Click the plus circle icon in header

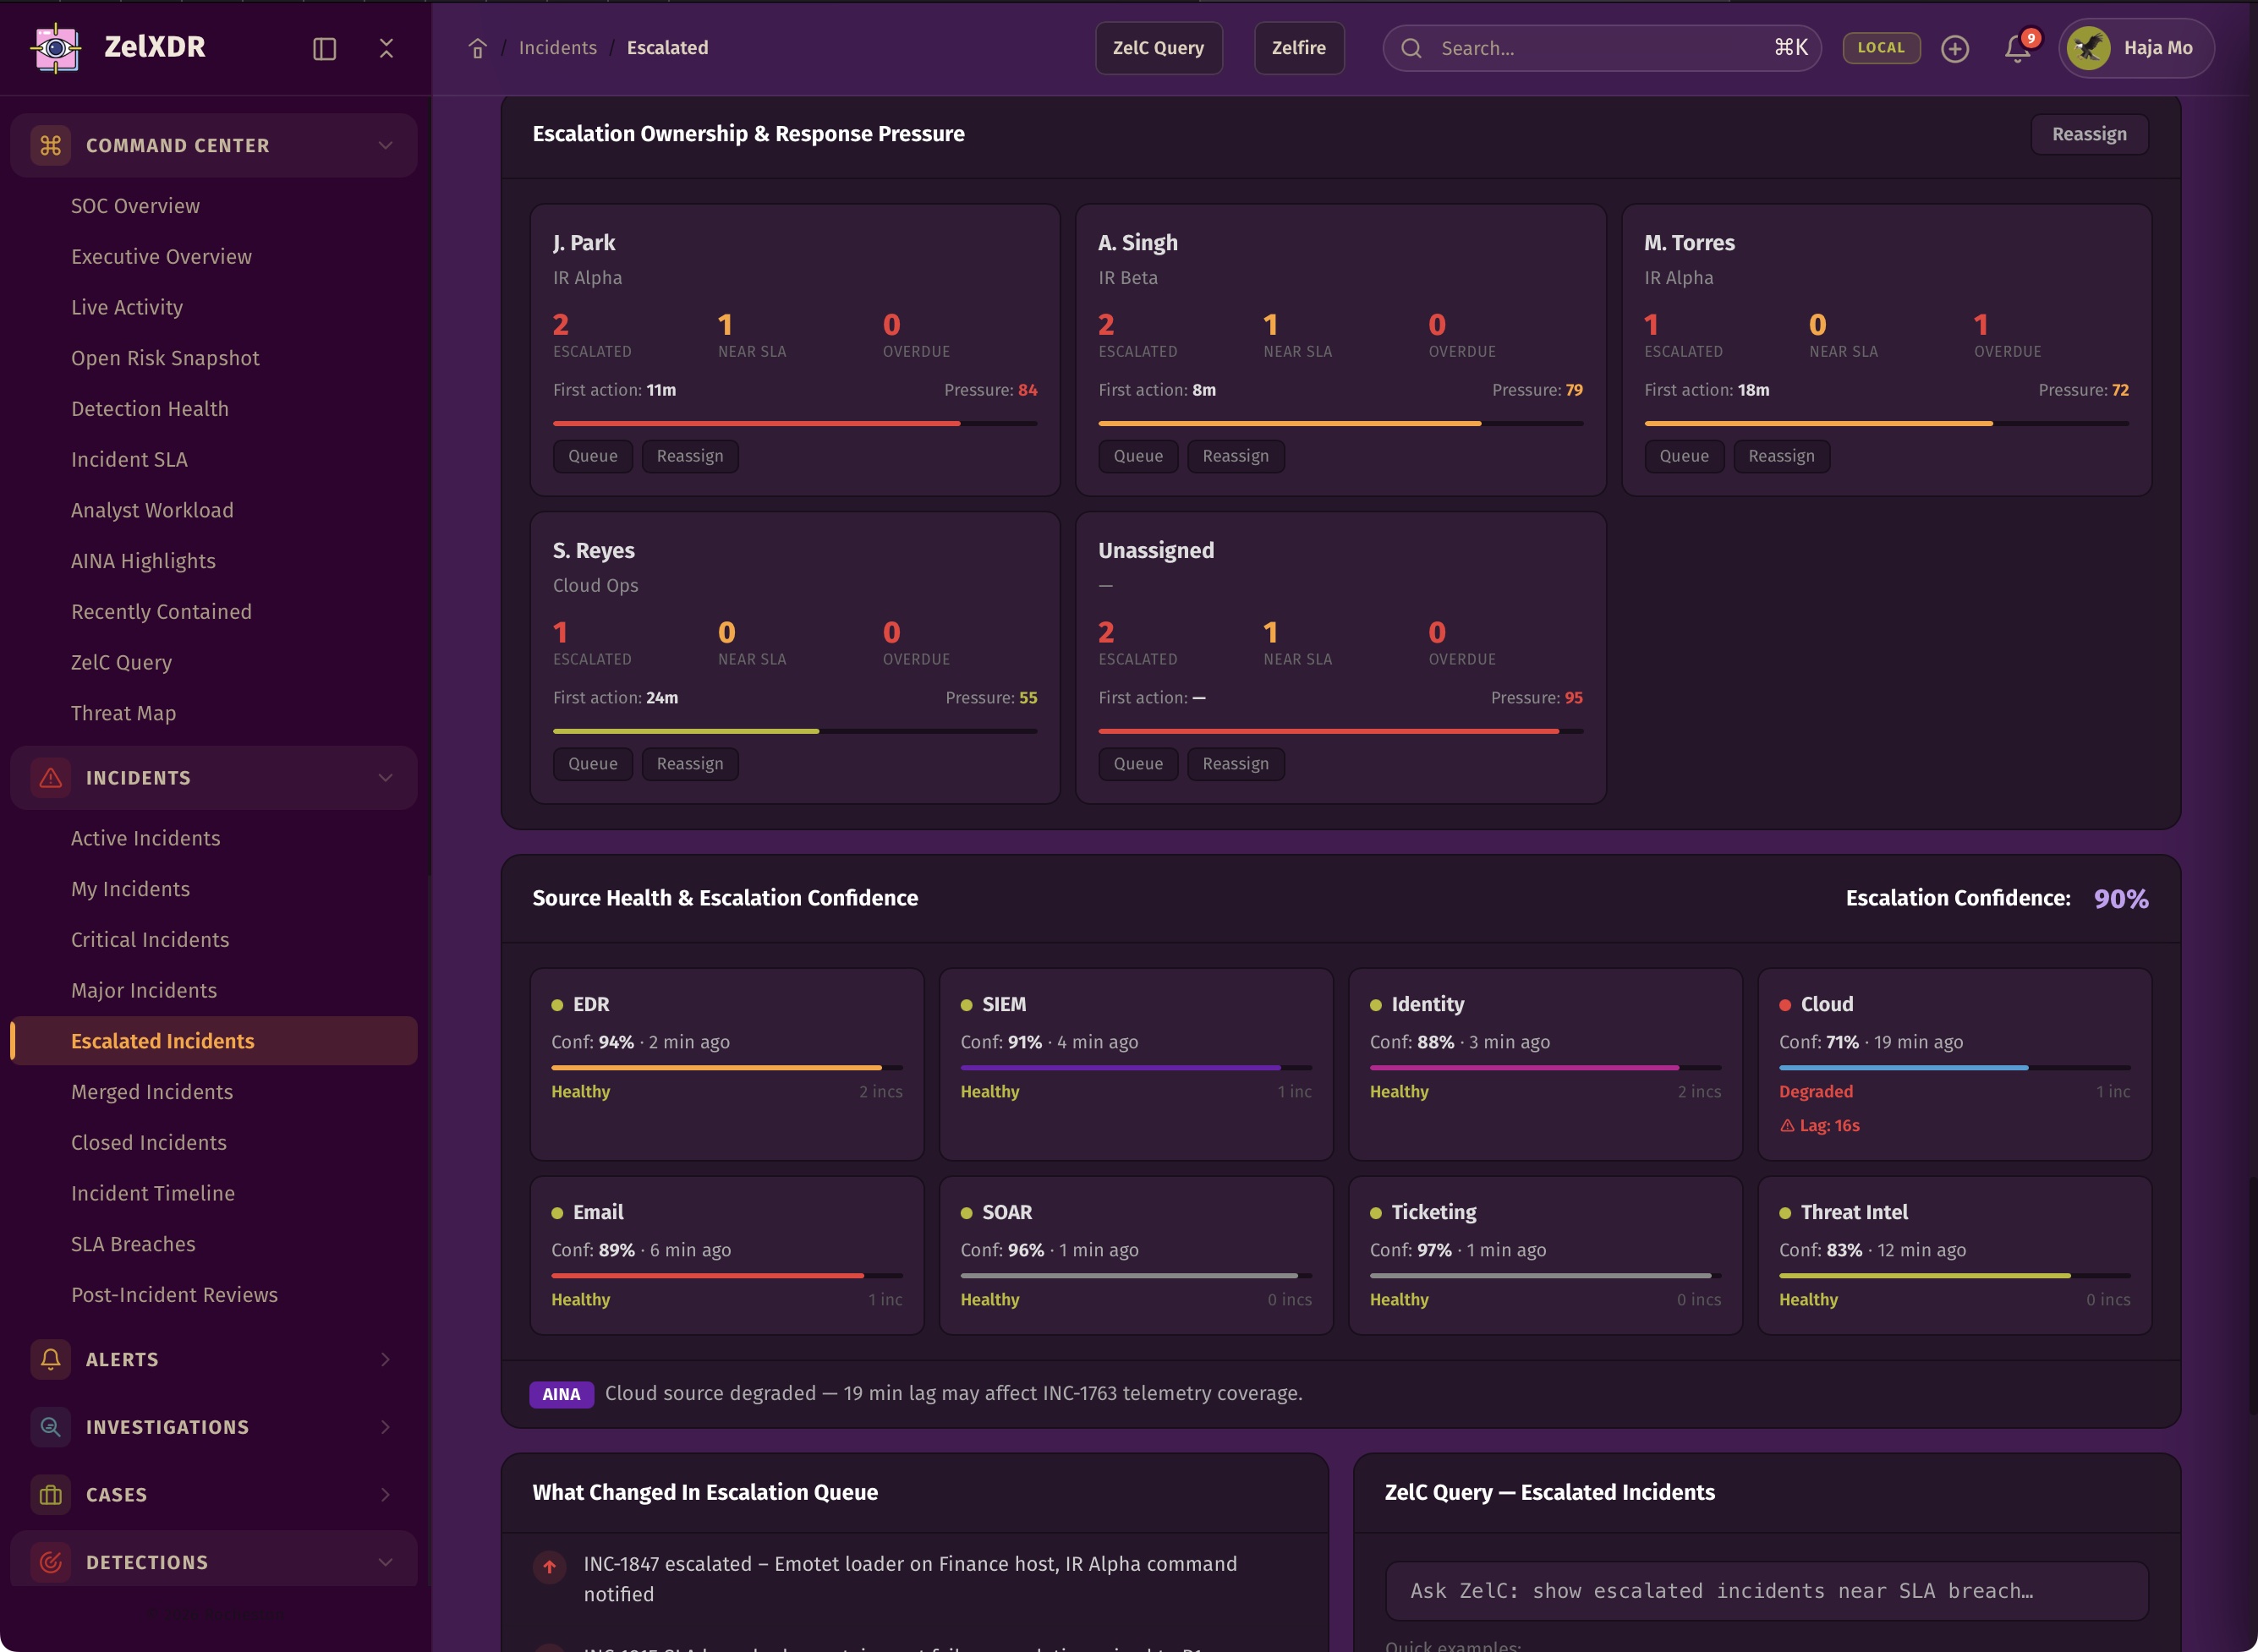[1954, 48]
